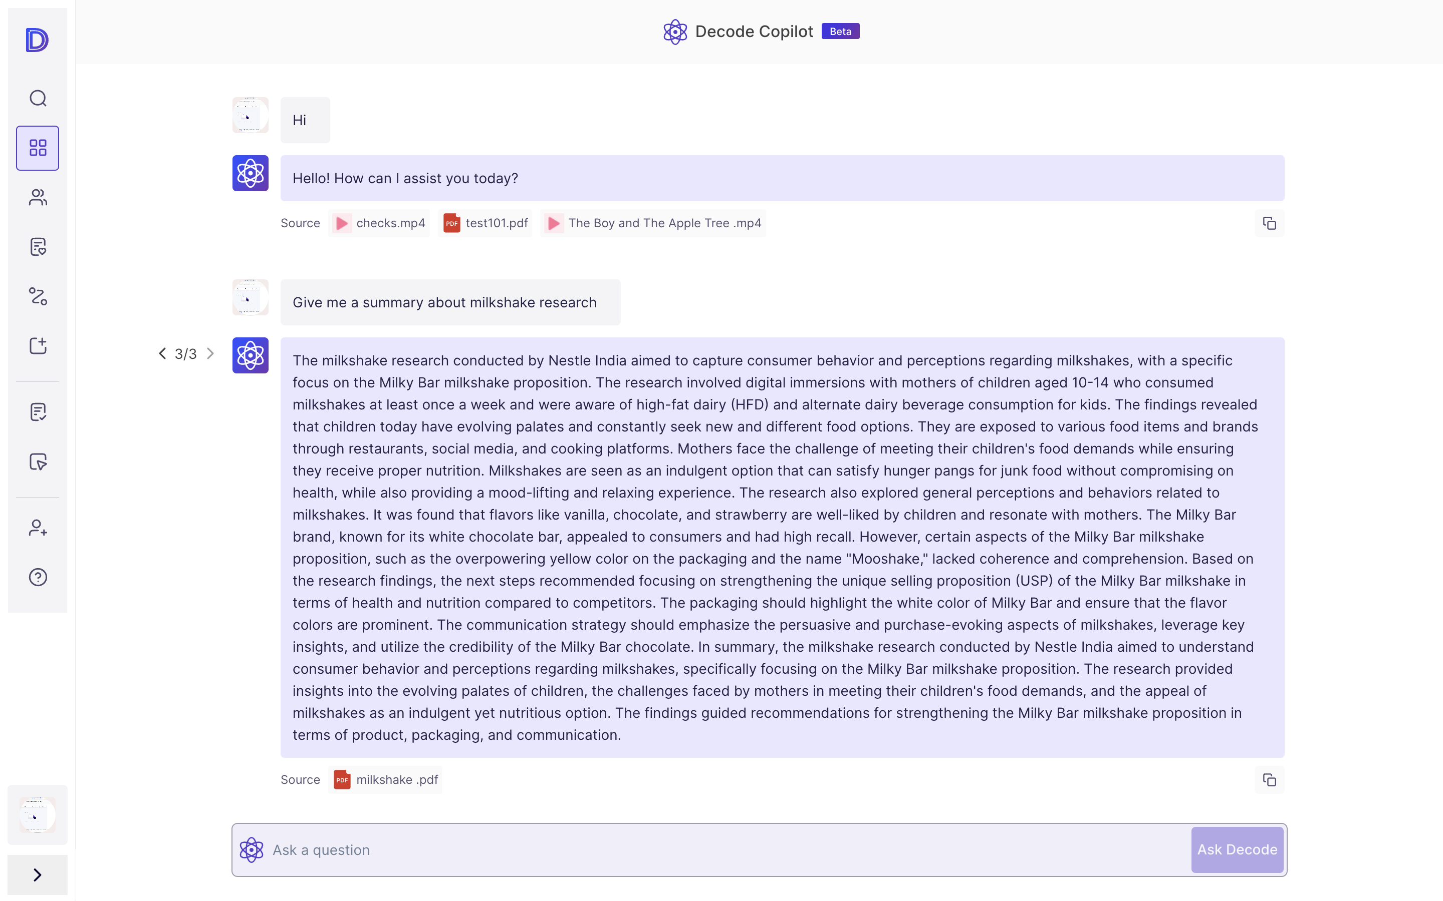Go to next response version arrow
The image size is (1443, 901).
210,353
